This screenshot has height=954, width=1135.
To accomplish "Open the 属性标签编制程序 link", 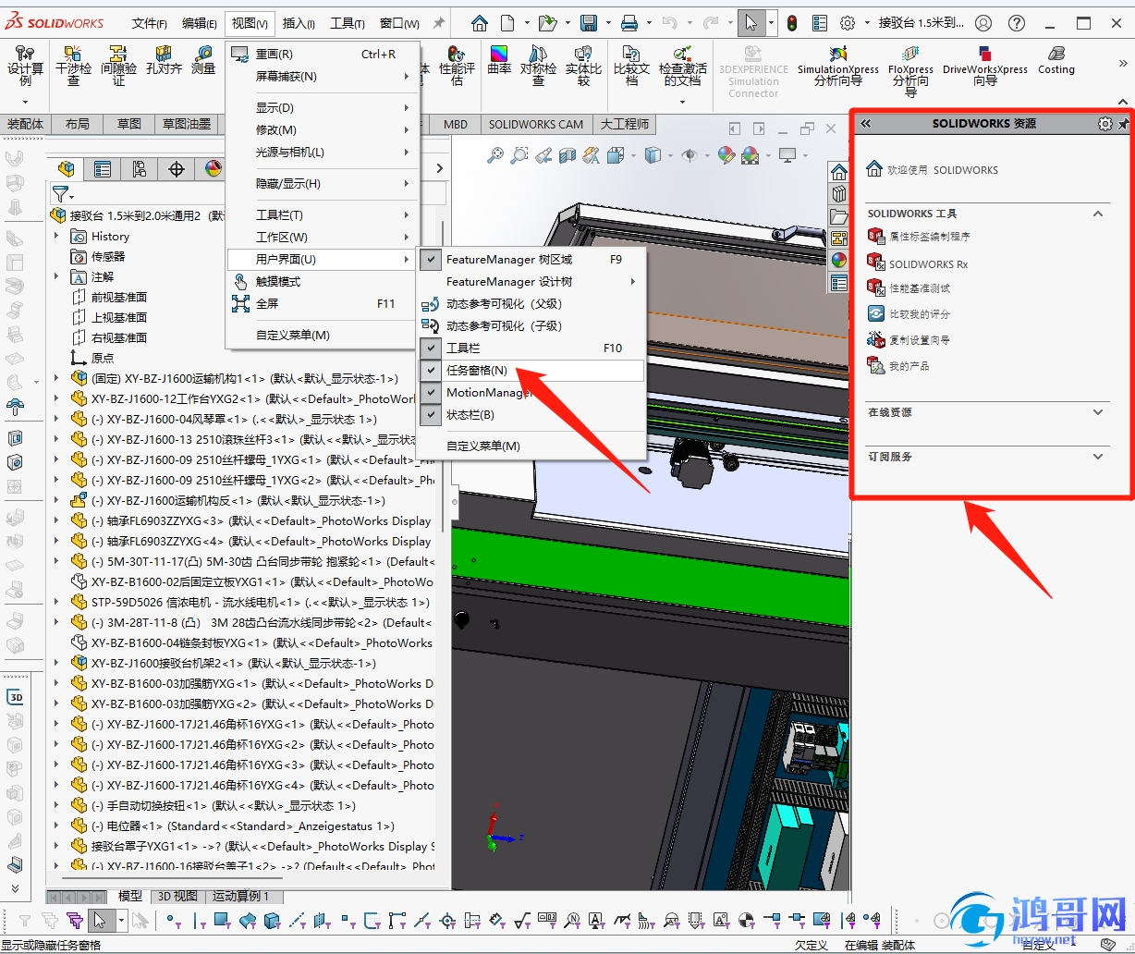I will 930,237.
